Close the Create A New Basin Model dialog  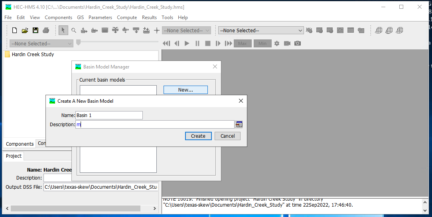241,101
